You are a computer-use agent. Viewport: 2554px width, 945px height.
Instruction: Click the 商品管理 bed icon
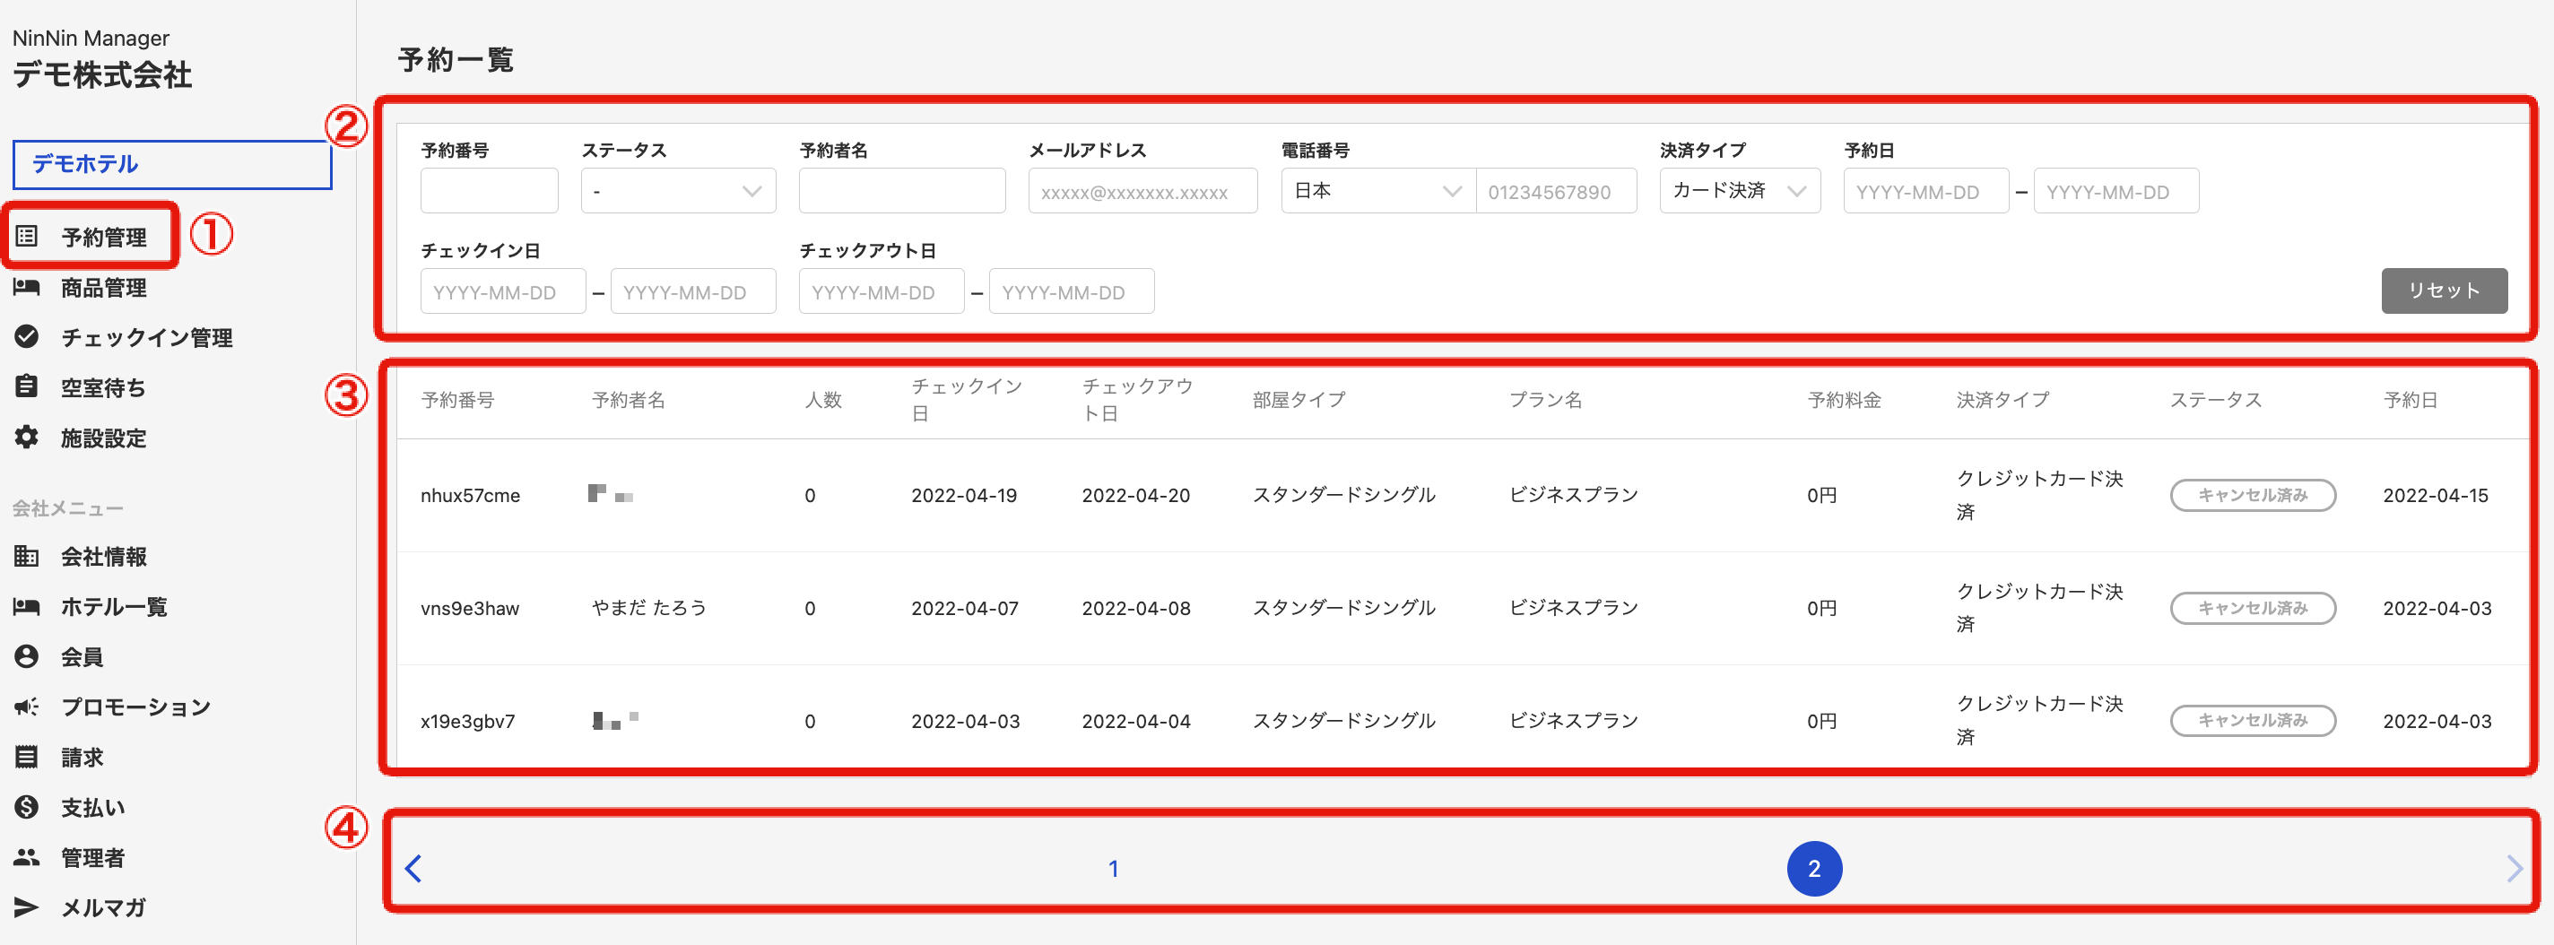pos(27,287)
